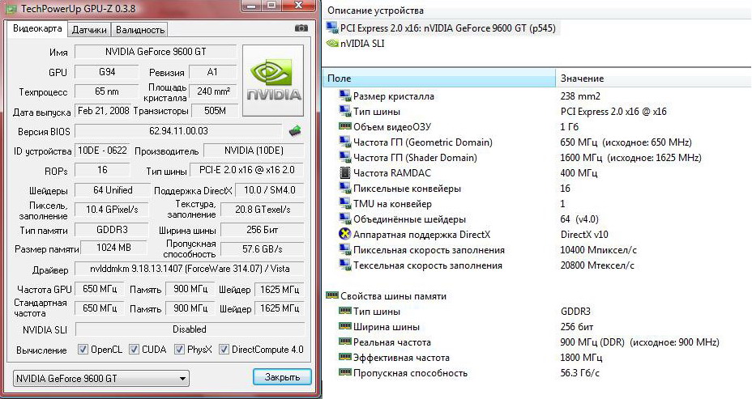Click the driver field with ForceWare 314.07
The width and height of the screenshot is (752, 399).
(190, 269)
